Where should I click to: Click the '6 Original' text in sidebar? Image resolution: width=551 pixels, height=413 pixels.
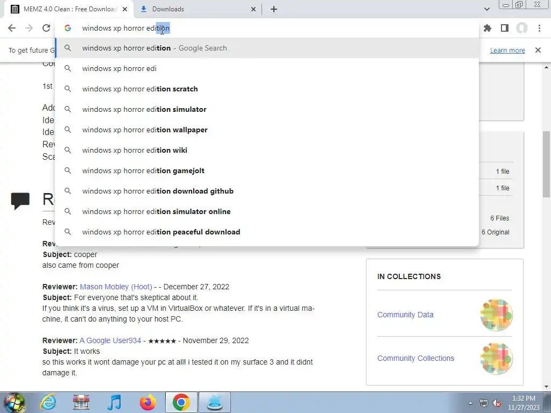(496, 232)
